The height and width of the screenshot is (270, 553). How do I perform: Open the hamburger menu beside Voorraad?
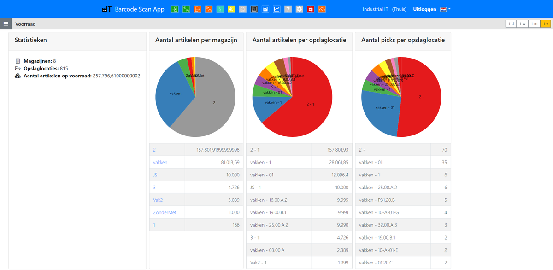6,23
